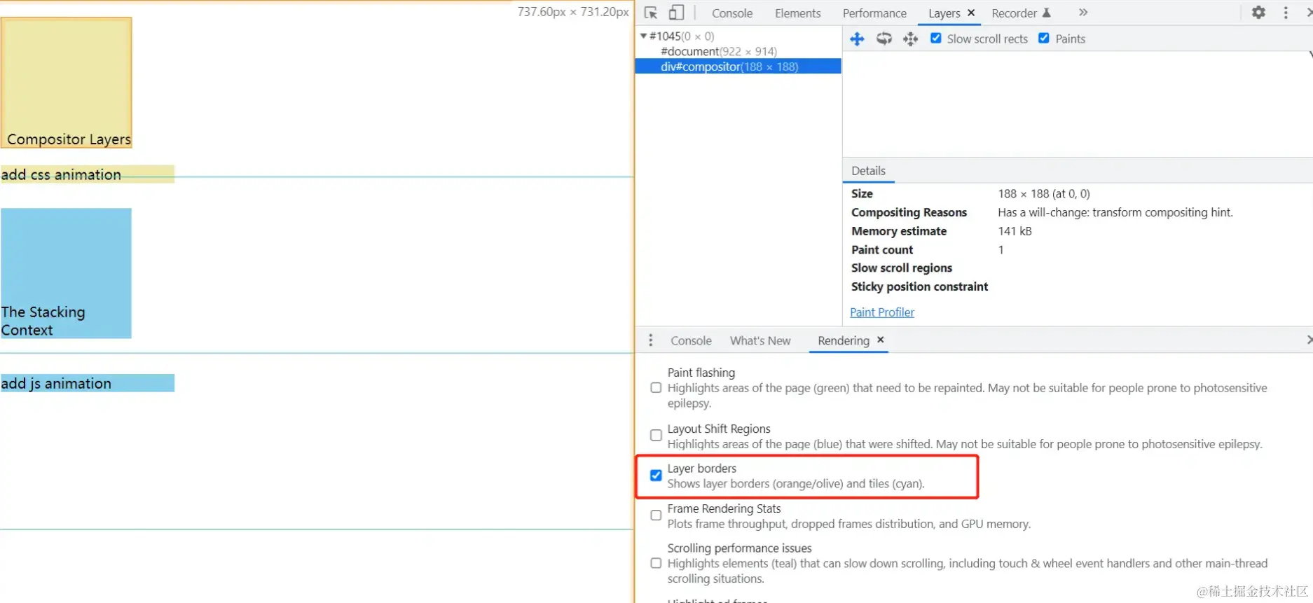Open the DevTools three-dot customize menu

(x=1286, y=13)
